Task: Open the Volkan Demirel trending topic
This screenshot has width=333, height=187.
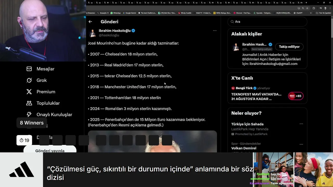Action: (244, 148)
